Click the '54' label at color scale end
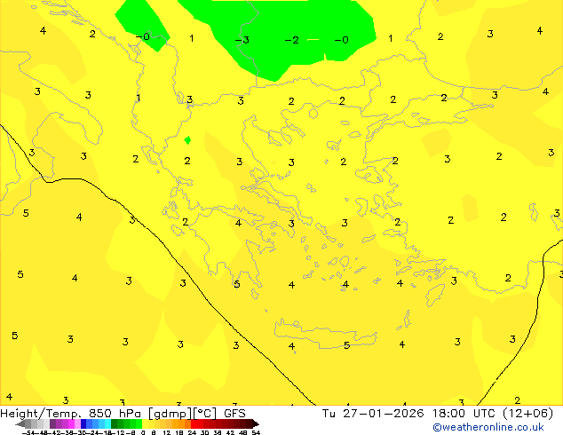Screen dimensions: 563x435 (x=256, y=432)
